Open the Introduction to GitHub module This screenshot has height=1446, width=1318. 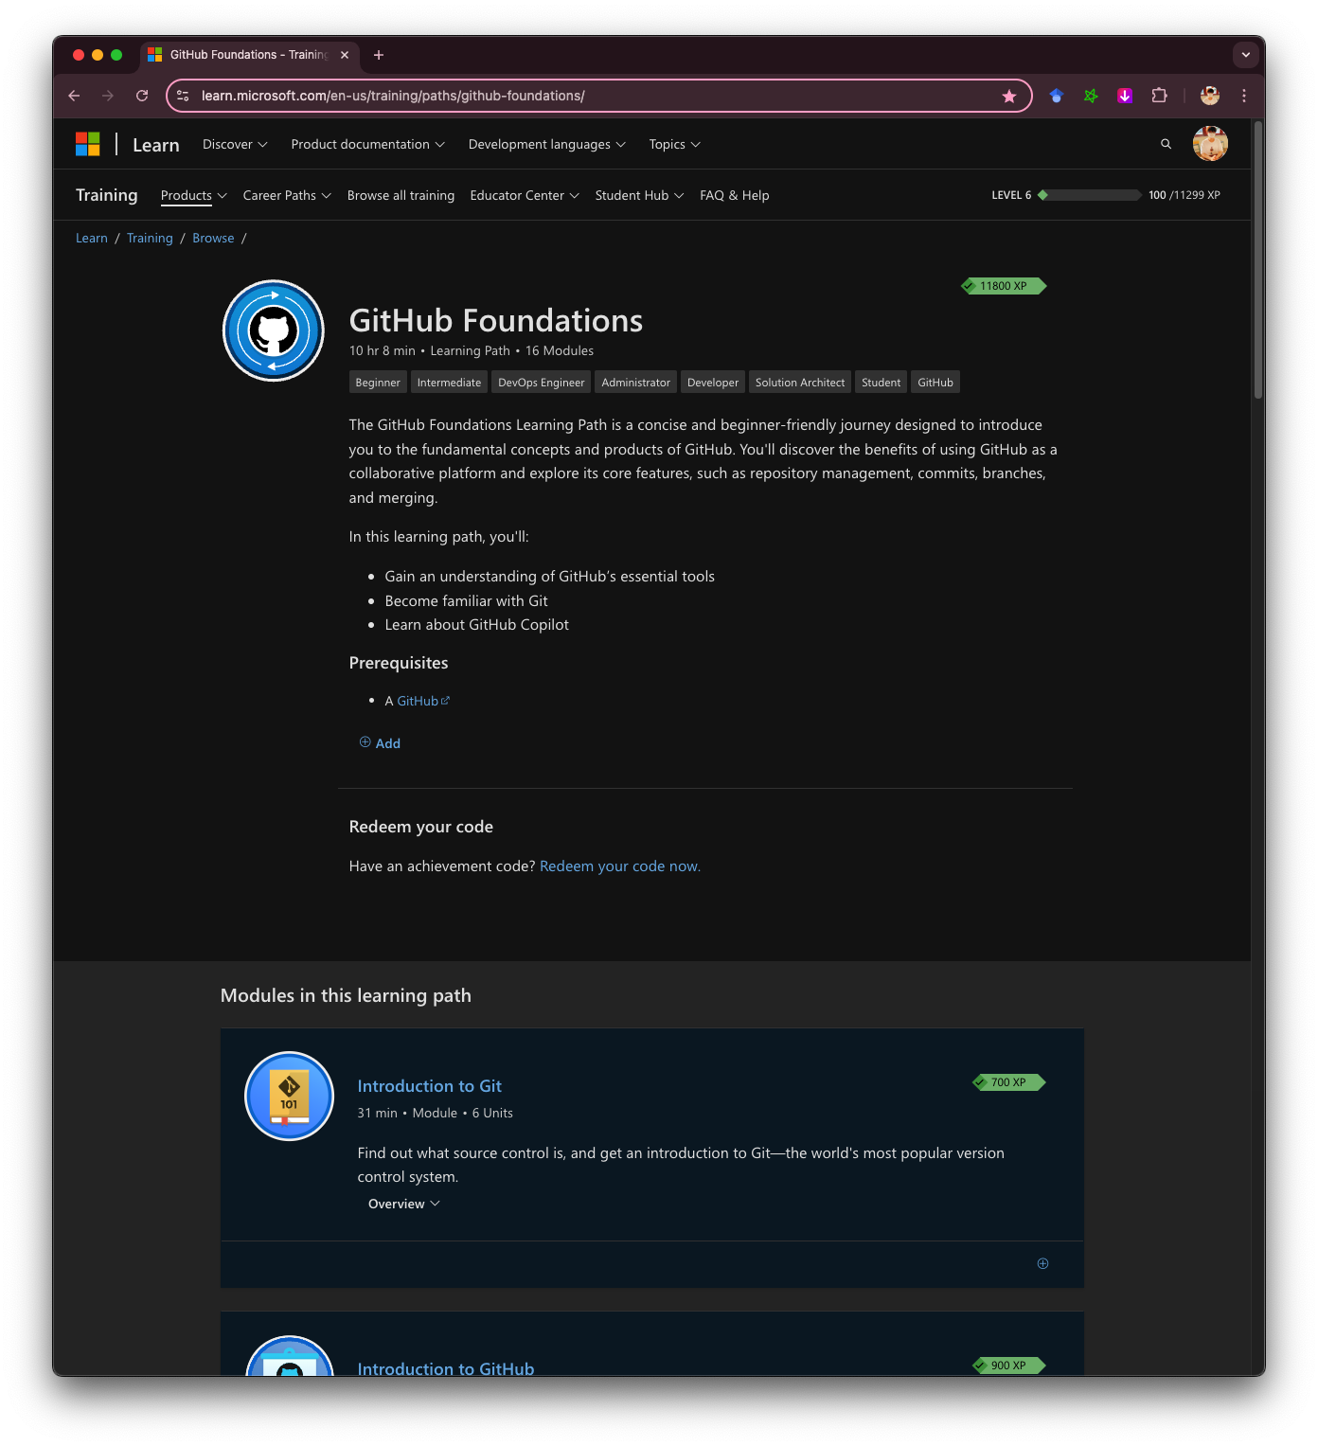[x=445, y=1368]
